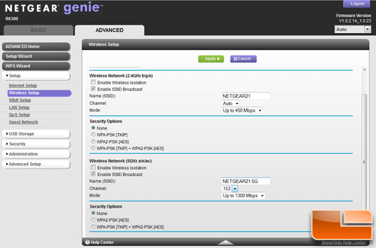This screenshot has height=248, width=376.
Task: Click the Apply button
Action: pyautogui.click(x=211, y=59)
